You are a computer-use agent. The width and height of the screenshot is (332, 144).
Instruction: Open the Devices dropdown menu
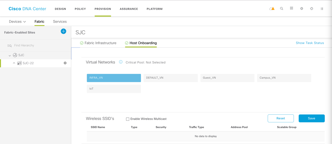pyautogui.click(x=17, y=22)
